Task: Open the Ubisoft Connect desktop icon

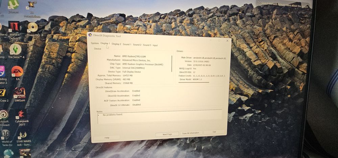Action: tap(4, 118)
